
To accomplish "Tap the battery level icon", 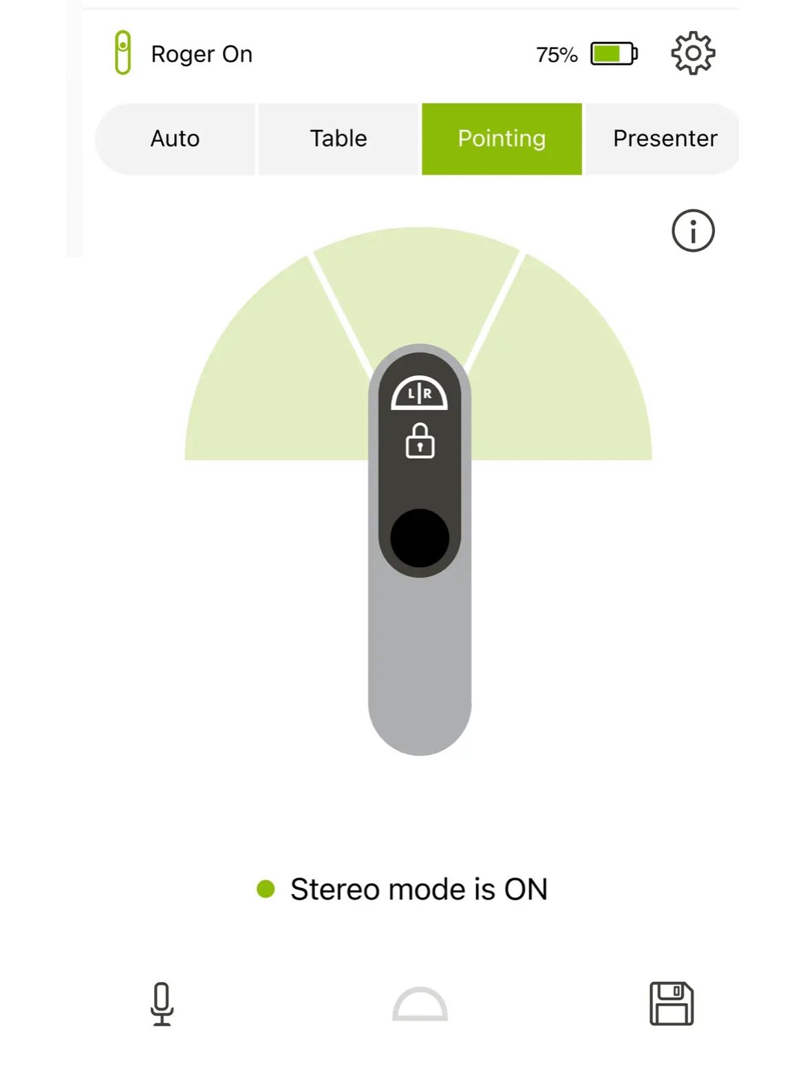I will [x=614, y=54].
